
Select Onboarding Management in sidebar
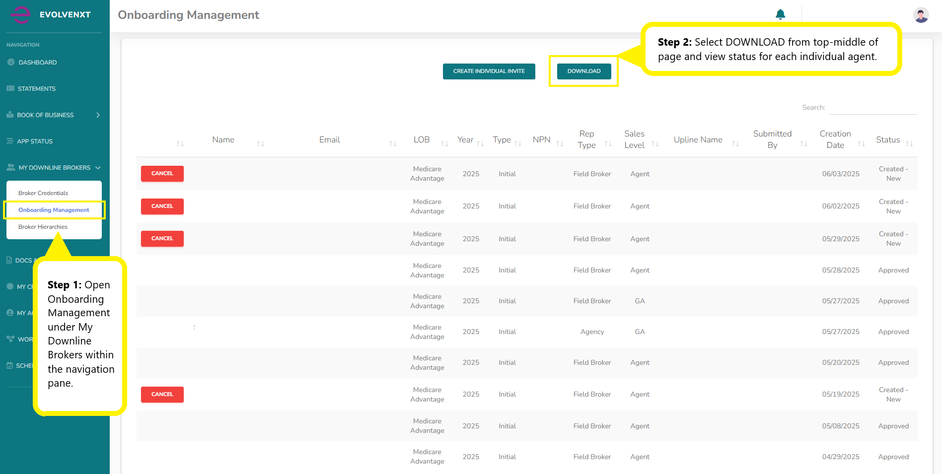point(54,210)
